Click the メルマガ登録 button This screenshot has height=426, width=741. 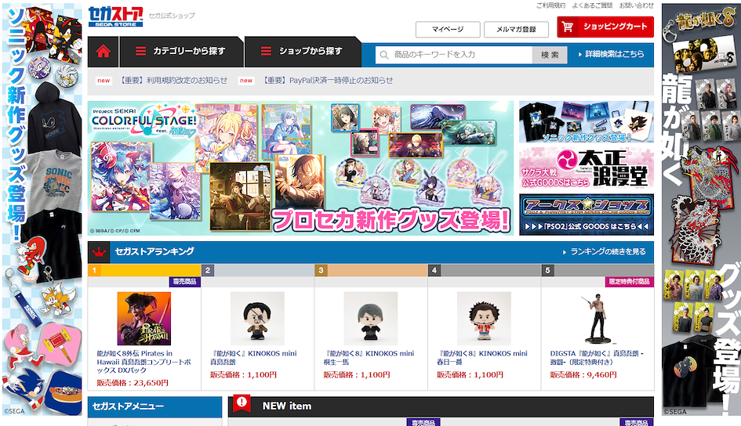(516, 29)
